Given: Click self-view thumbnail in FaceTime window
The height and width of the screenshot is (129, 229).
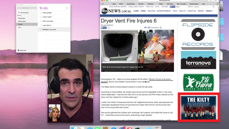Looking at the screenshot, I should (54, 113).
